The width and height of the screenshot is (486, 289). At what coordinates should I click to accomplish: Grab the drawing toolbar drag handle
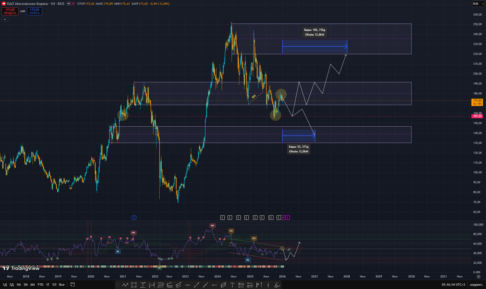(117, 285)
